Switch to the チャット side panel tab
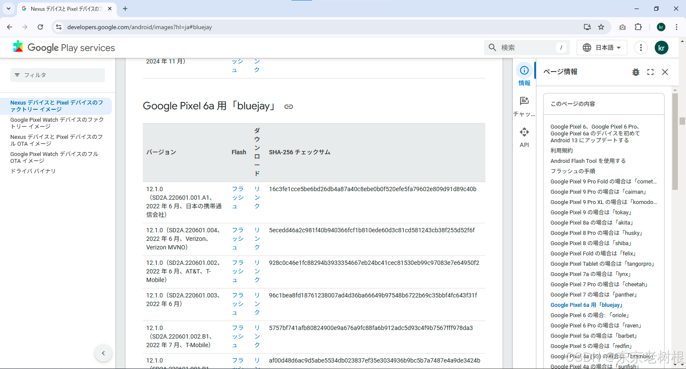 tap(524, 106)
